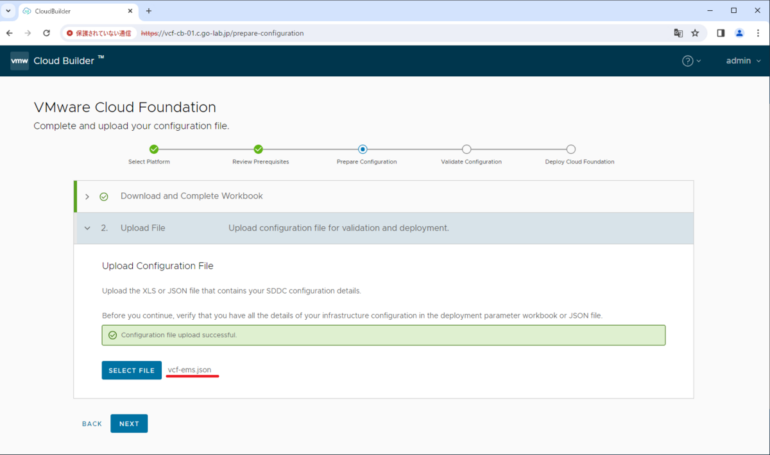Open a new browser tab

click(x=149, y=11)
